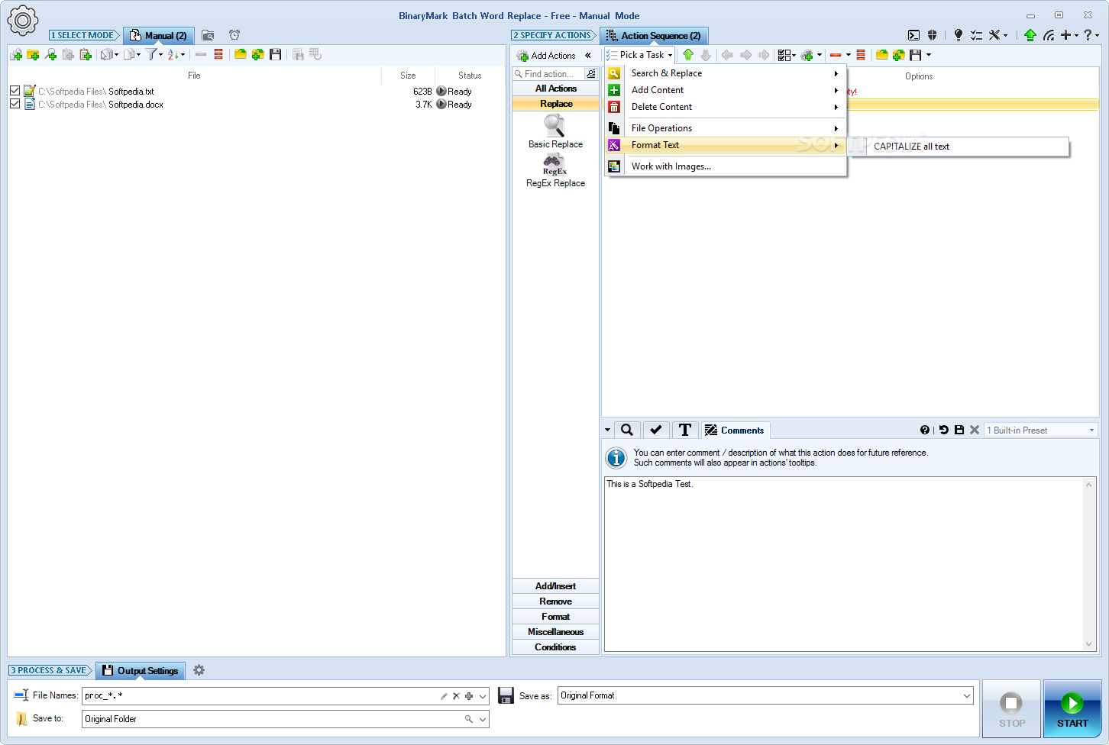Click the help circle icon in comments bar
The width and height of the screenshot is (1109, 745).
click(925, 431)
